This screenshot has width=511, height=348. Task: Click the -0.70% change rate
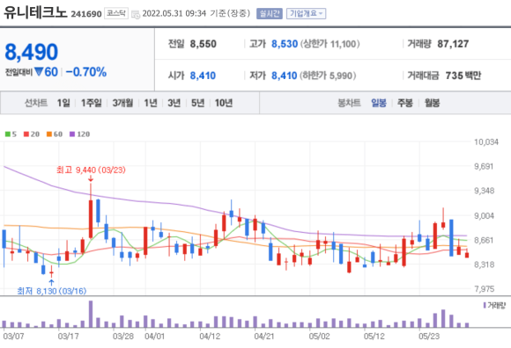point(86,72)
